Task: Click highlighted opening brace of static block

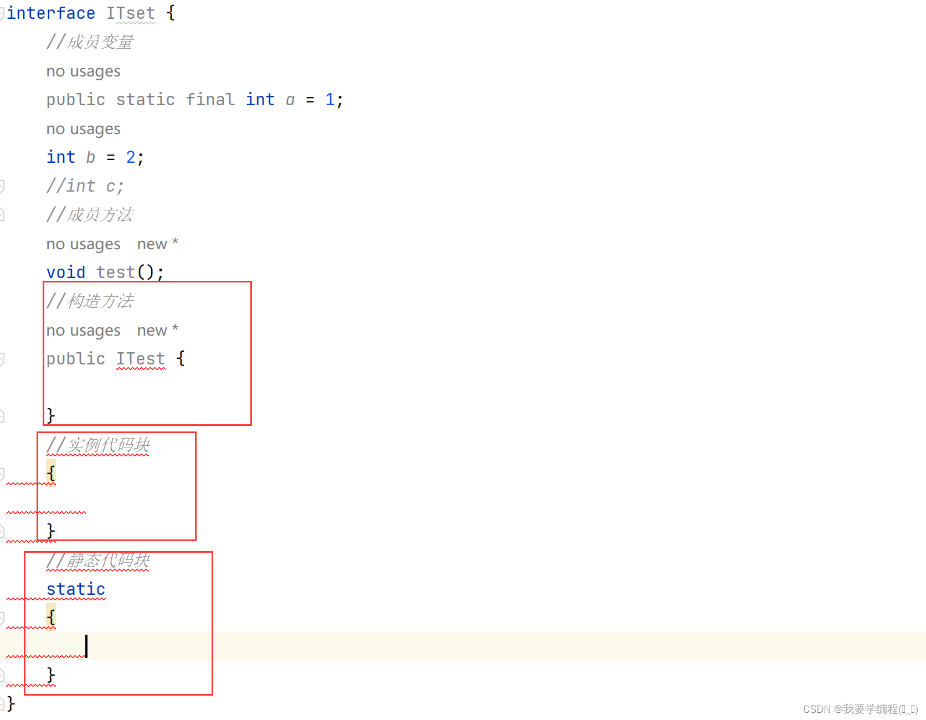Action: [51, 617]
